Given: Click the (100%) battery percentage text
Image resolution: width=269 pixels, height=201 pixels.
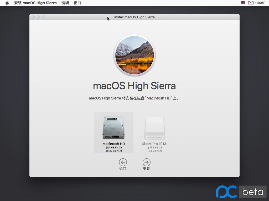Looking at the screenshot, I should click(260, 3).
